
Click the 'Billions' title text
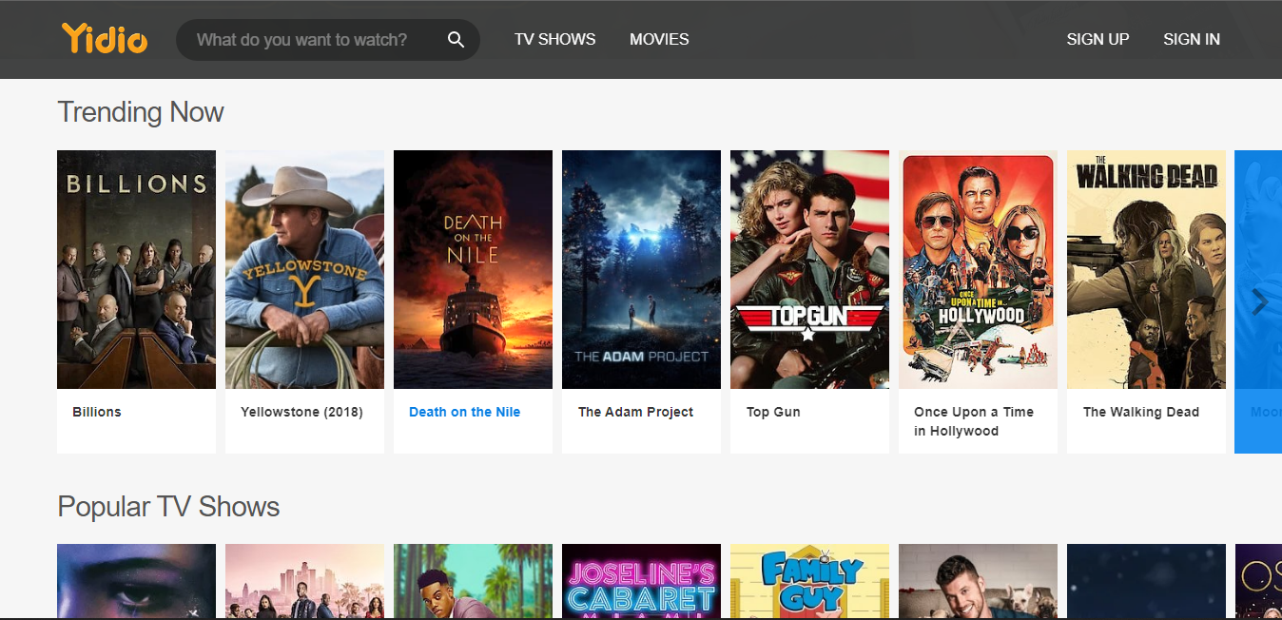tap(97, 412)
